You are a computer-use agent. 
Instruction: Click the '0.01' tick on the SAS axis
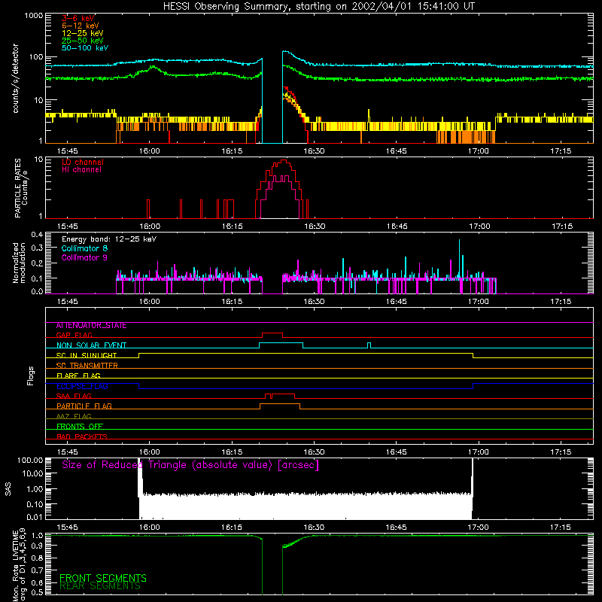[35, 517]
